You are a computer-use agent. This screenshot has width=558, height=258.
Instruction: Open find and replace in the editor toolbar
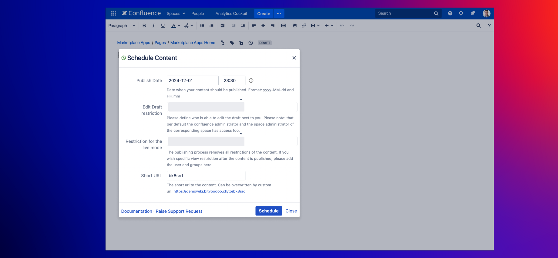(x=479, y=25)
